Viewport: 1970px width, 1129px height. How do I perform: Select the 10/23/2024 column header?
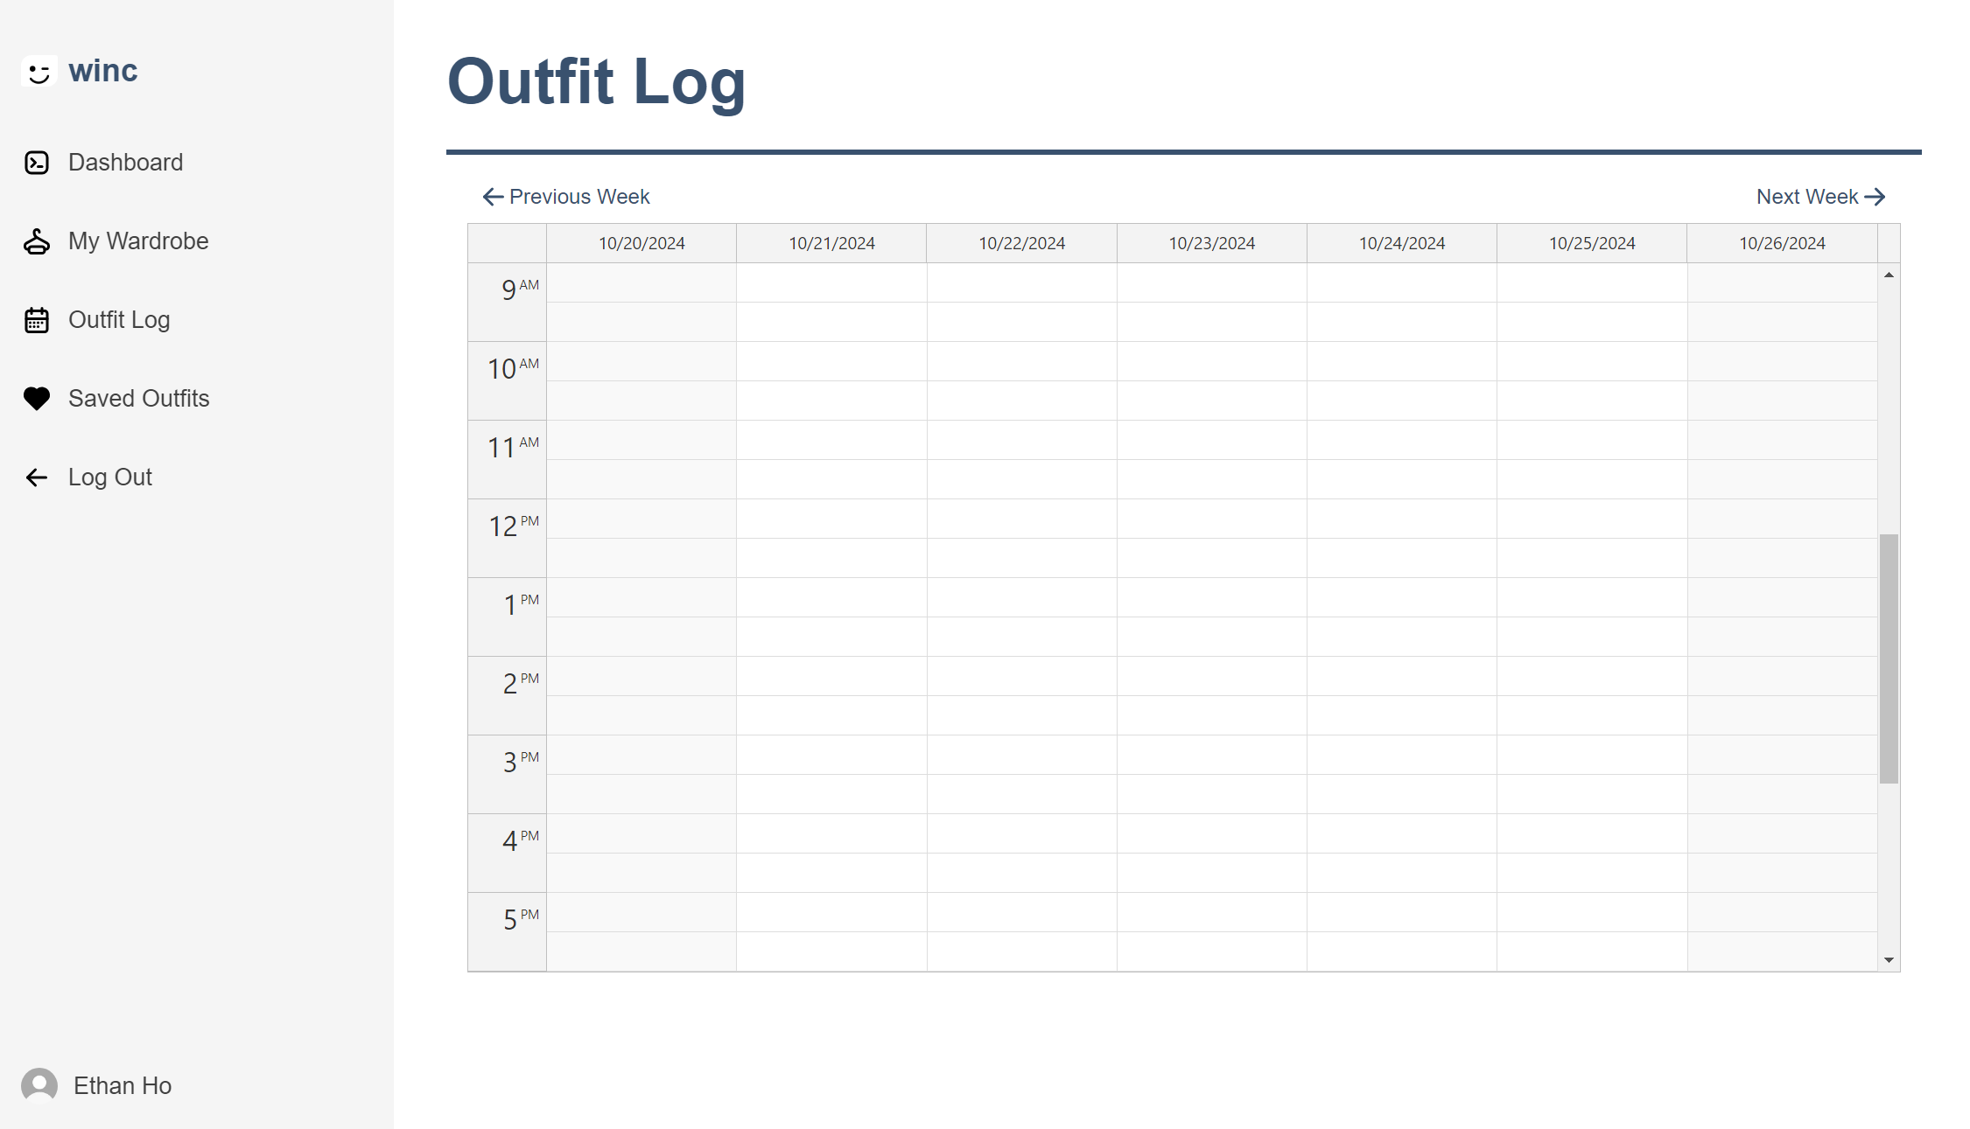1211,243
